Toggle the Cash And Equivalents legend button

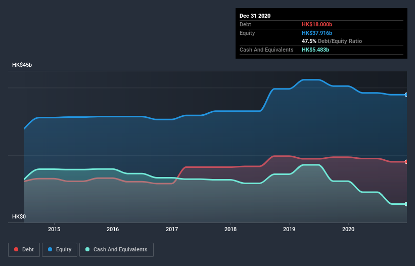point(116,250)
